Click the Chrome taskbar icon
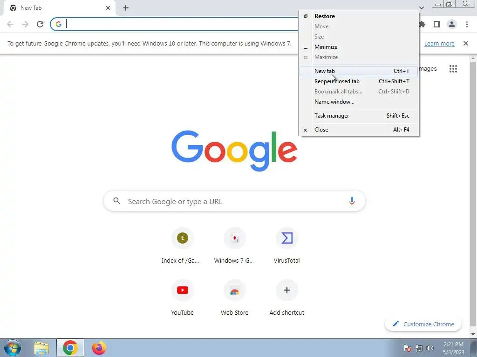Viewport: 477px width, 357px height. tap(70, 348)
